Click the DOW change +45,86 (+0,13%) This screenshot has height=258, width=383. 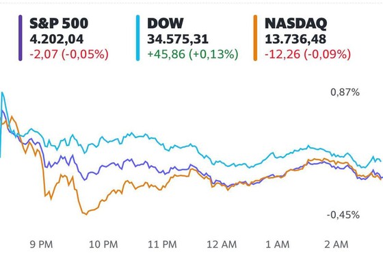coord(193,54)
